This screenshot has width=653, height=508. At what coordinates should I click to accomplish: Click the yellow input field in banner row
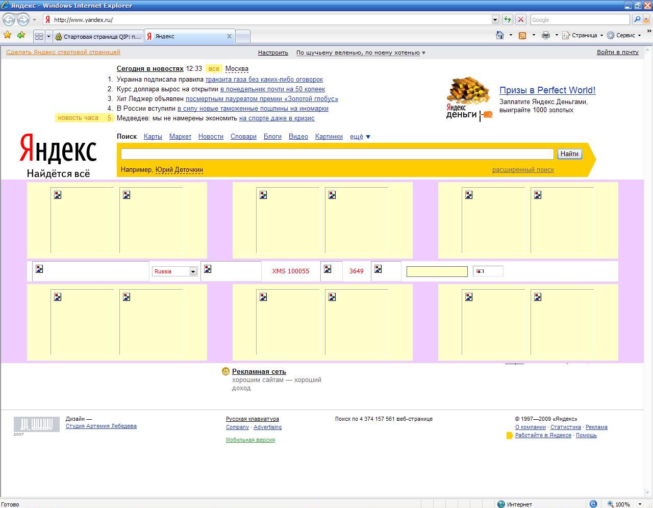coord(437,272)
